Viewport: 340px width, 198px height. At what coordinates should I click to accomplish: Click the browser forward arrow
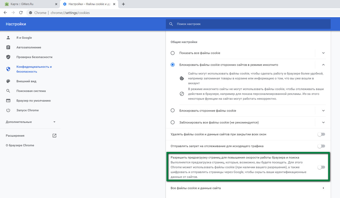click(13, 13)
